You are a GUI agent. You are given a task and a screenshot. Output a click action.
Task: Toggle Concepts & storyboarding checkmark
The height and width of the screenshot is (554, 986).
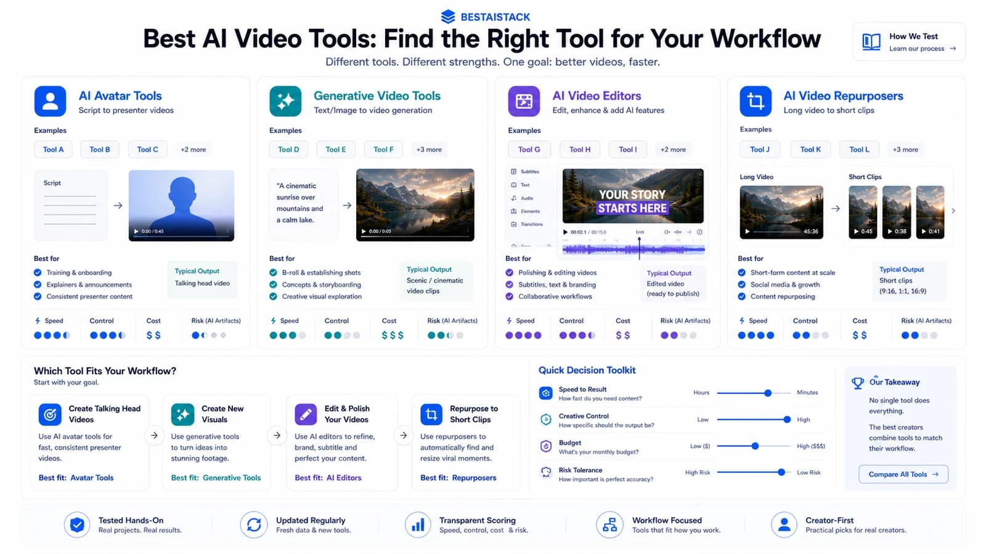click(x=273, y=284)
